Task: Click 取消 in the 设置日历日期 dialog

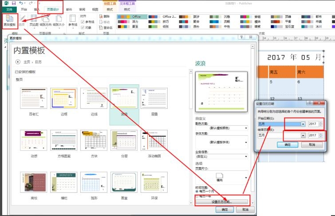Action: pyautogui.click(x=312, y=145)
